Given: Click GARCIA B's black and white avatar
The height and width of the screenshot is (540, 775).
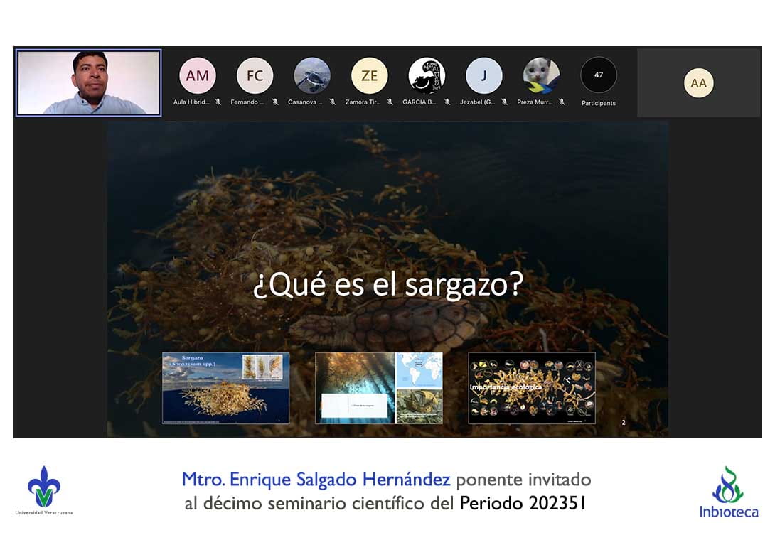Looking at the screenshot, I should click(x=427, y=75).
